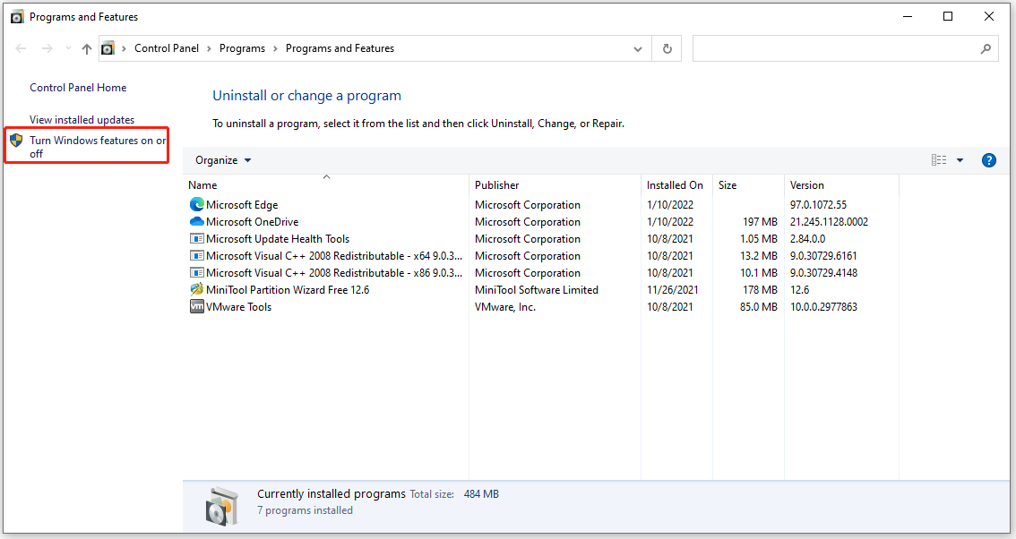The height and width of the screenshot is (539, 1016).
Task: Select Visual C++ 2008 Redistributable x64 entry
Action: point(333,256)
